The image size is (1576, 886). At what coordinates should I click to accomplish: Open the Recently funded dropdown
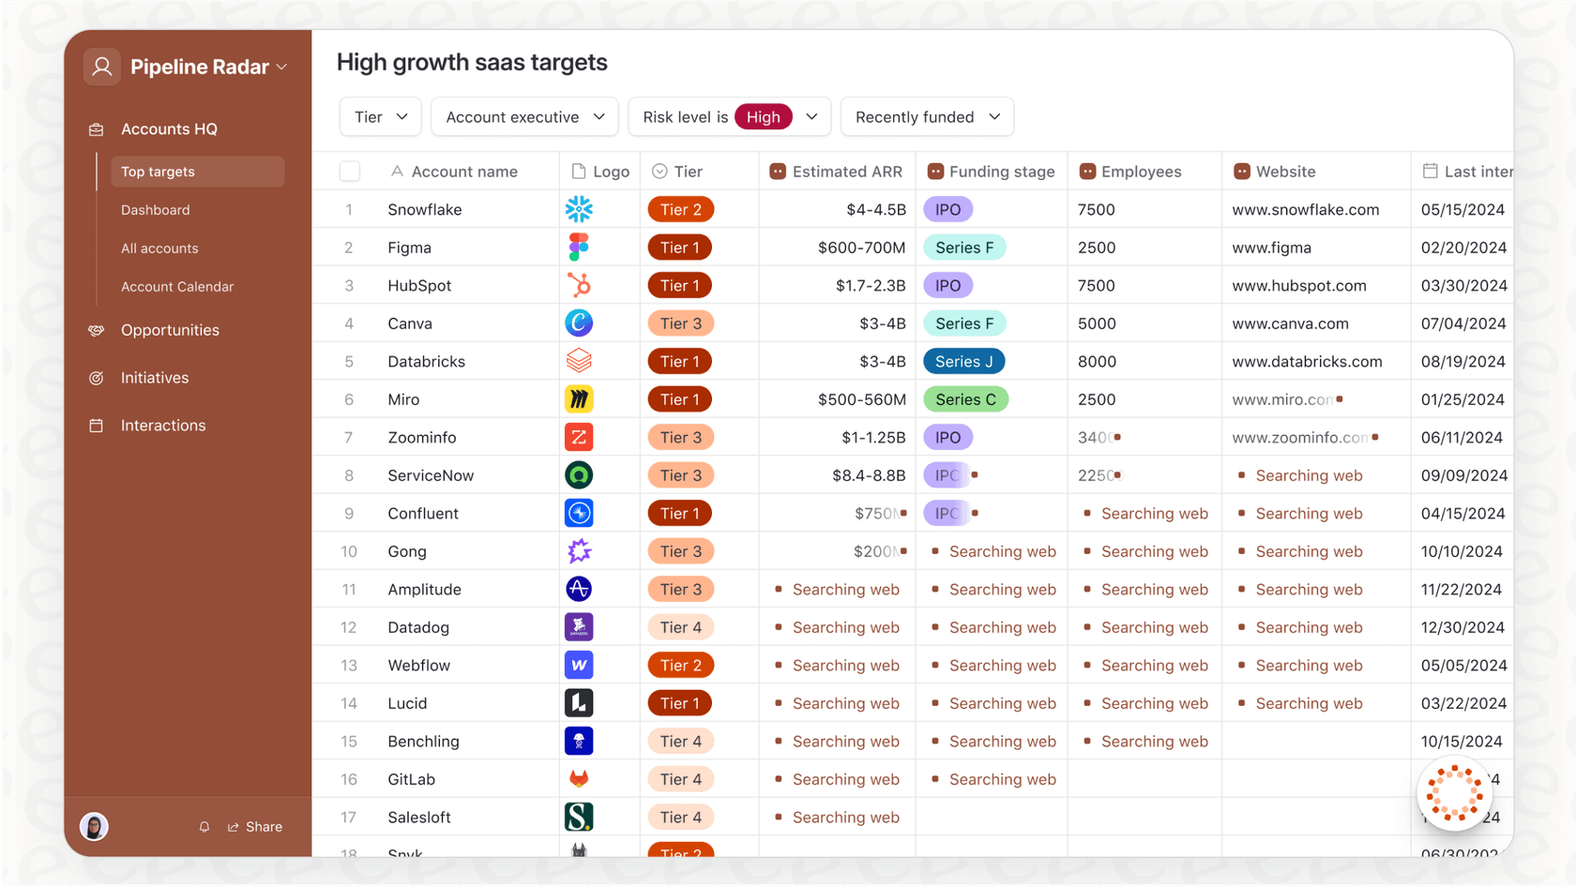(x=926, y=116)
